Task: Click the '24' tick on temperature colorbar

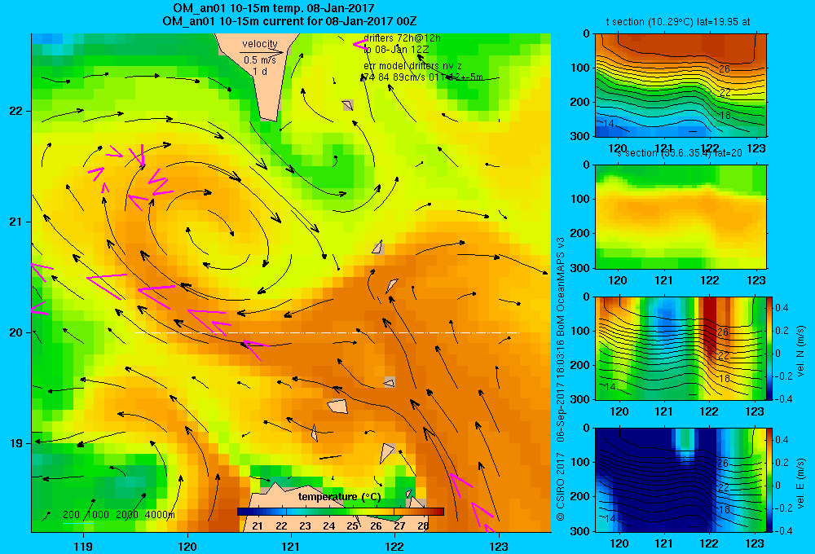Action: coord(328,526)
